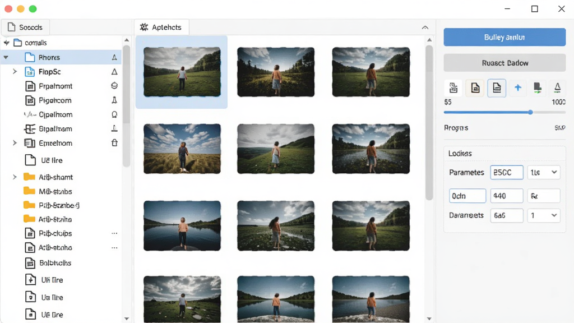Click the triangle icon beside FlopSc
574x323 pixels.
tap(114, 72)
